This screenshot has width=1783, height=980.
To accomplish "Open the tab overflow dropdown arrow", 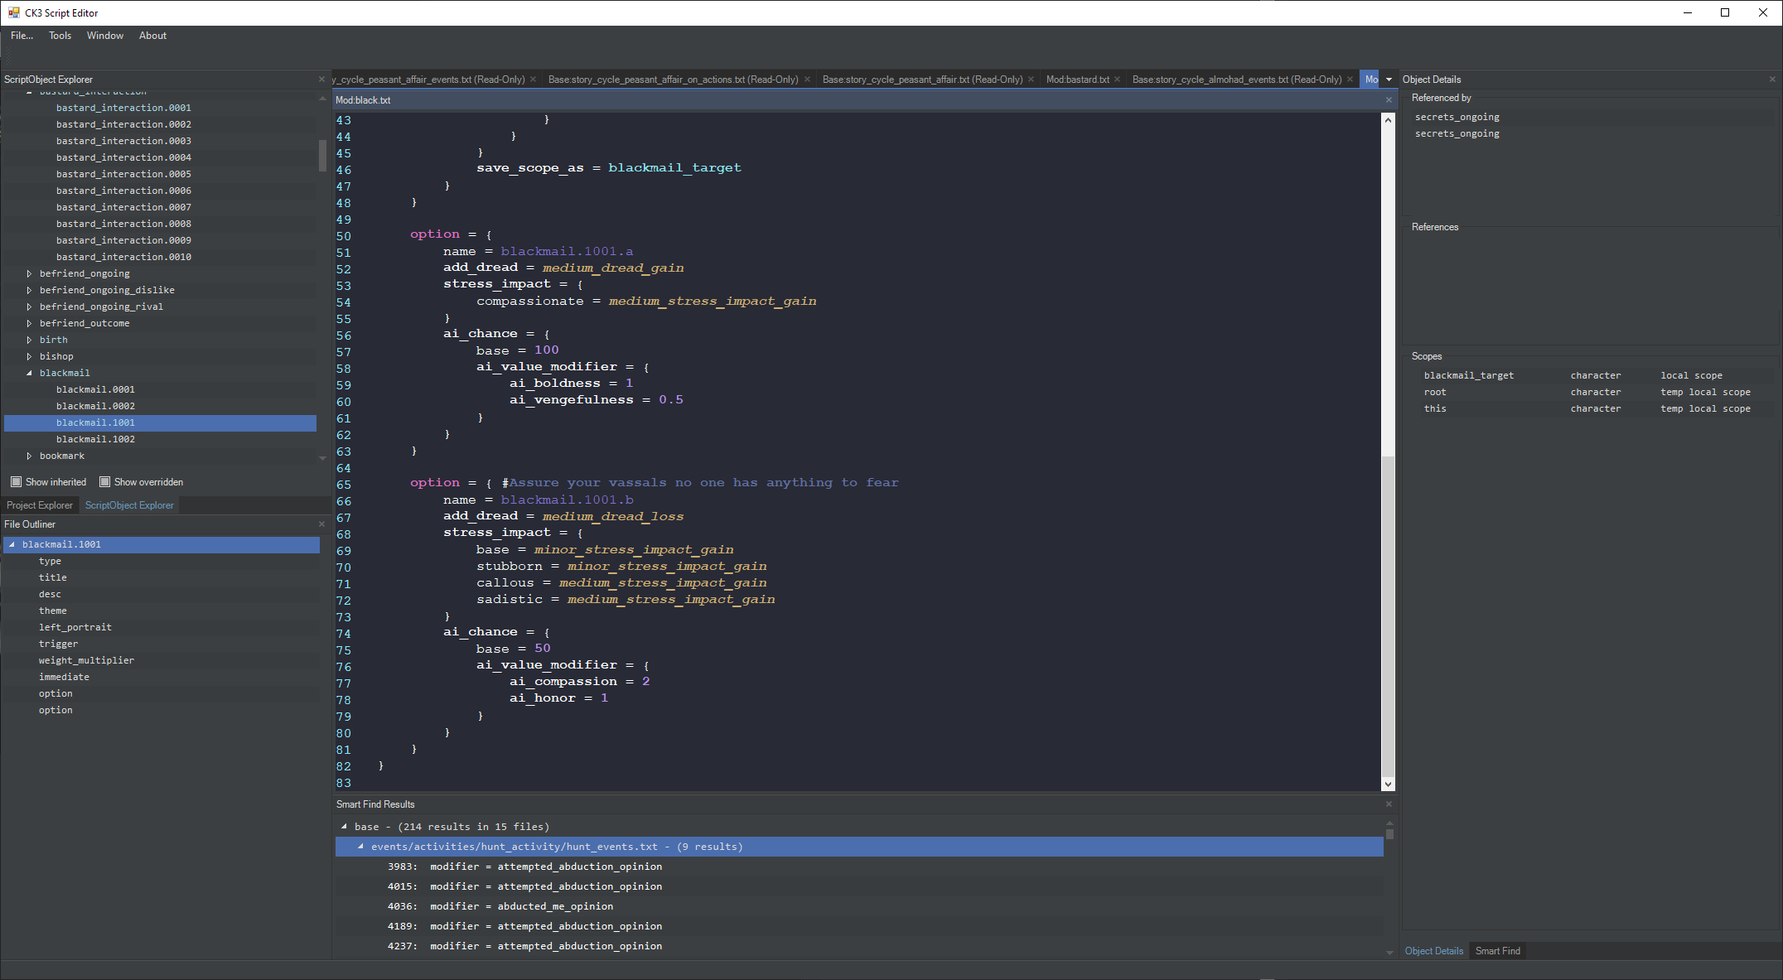I will coord(1389,79).
